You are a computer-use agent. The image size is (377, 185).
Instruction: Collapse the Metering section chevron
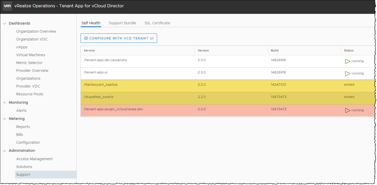(x=4, y=119)
